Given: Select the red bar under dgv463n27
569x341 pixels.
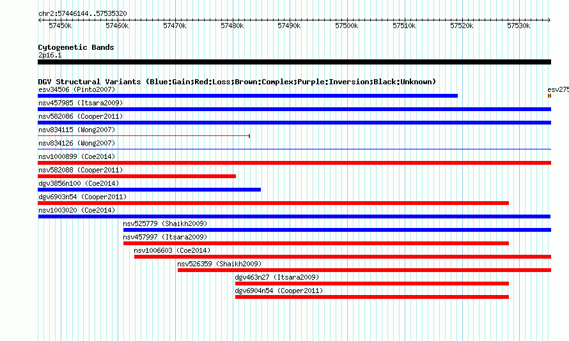Looking at the screenshot, I should tap(372, 284).
